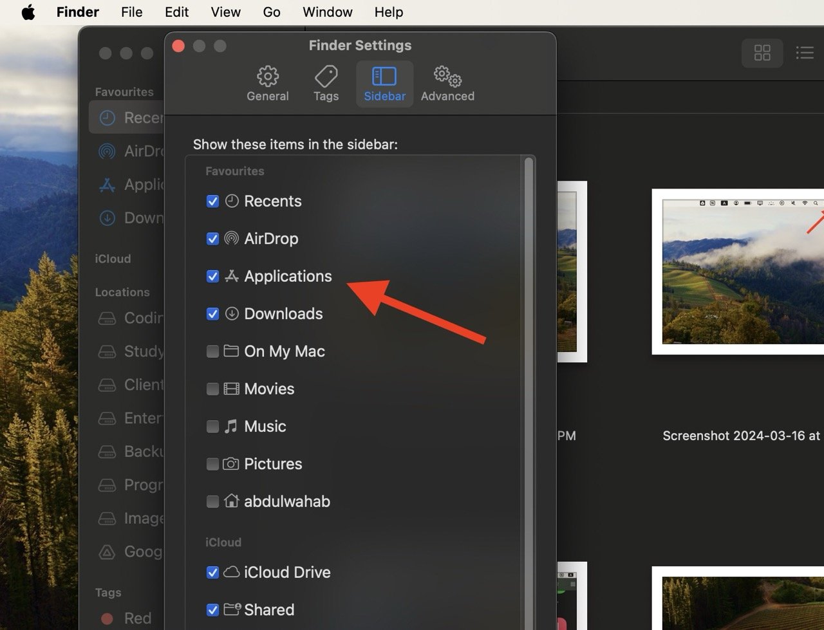Viewport: 824px width, 630px height.
Task: Click the folder icon next to On My Mac
Action: pos(231,351)
